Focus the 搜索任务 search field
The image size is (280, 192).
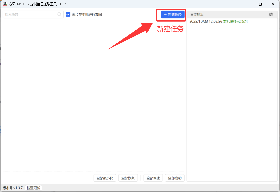click(33, 14)
